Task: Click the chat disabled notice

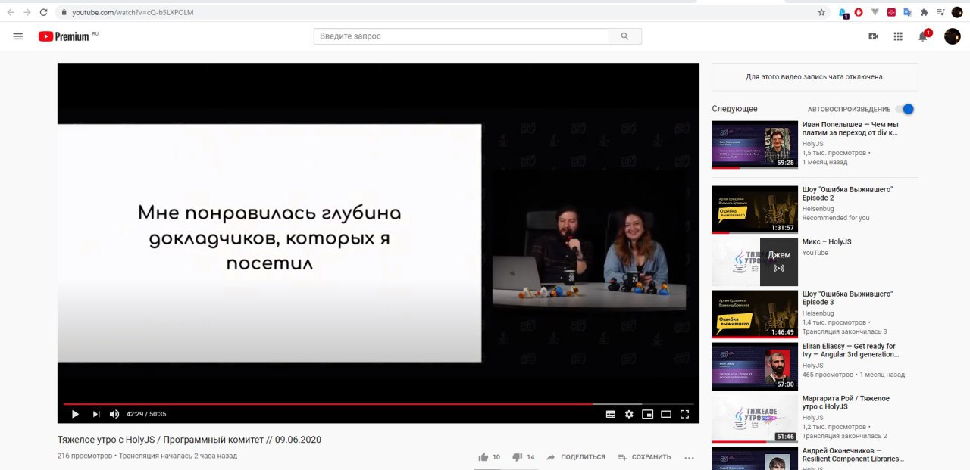Action: point(815,77)
